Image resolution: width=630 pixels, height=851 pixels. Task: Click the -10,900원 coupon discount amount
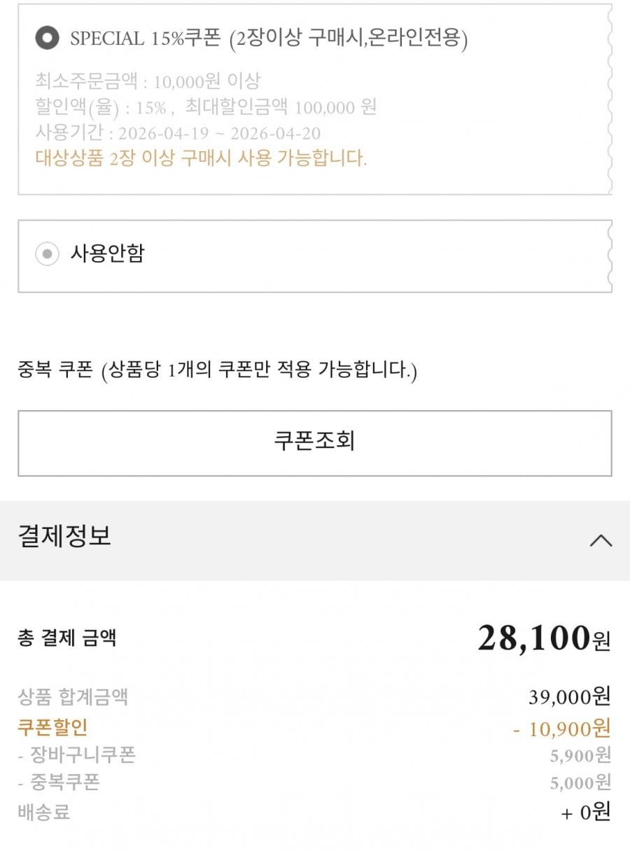pyautogui.click(x=561, y=729)
